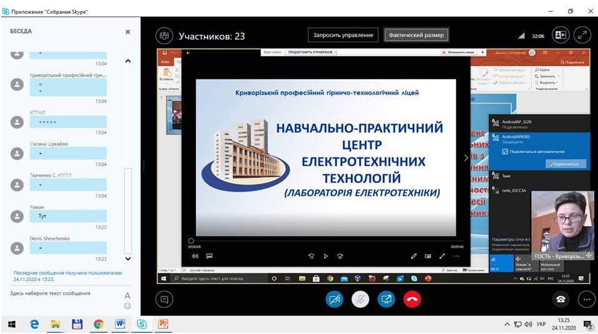Switch to full screen view
This screenshot has height=334, width=598.
click(582, 36)
